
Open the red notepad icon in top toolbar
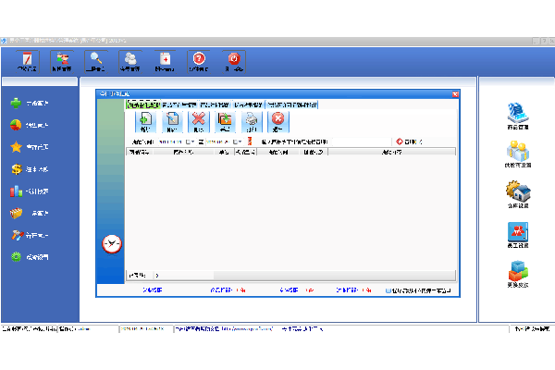[x=27, y=62]
